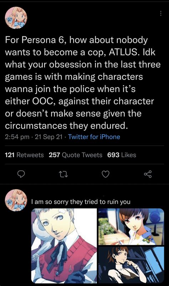The height and width of the screenshot is (286, 169).
Task: Open the silver-haired character in red vest image
Action: [64, 246]
